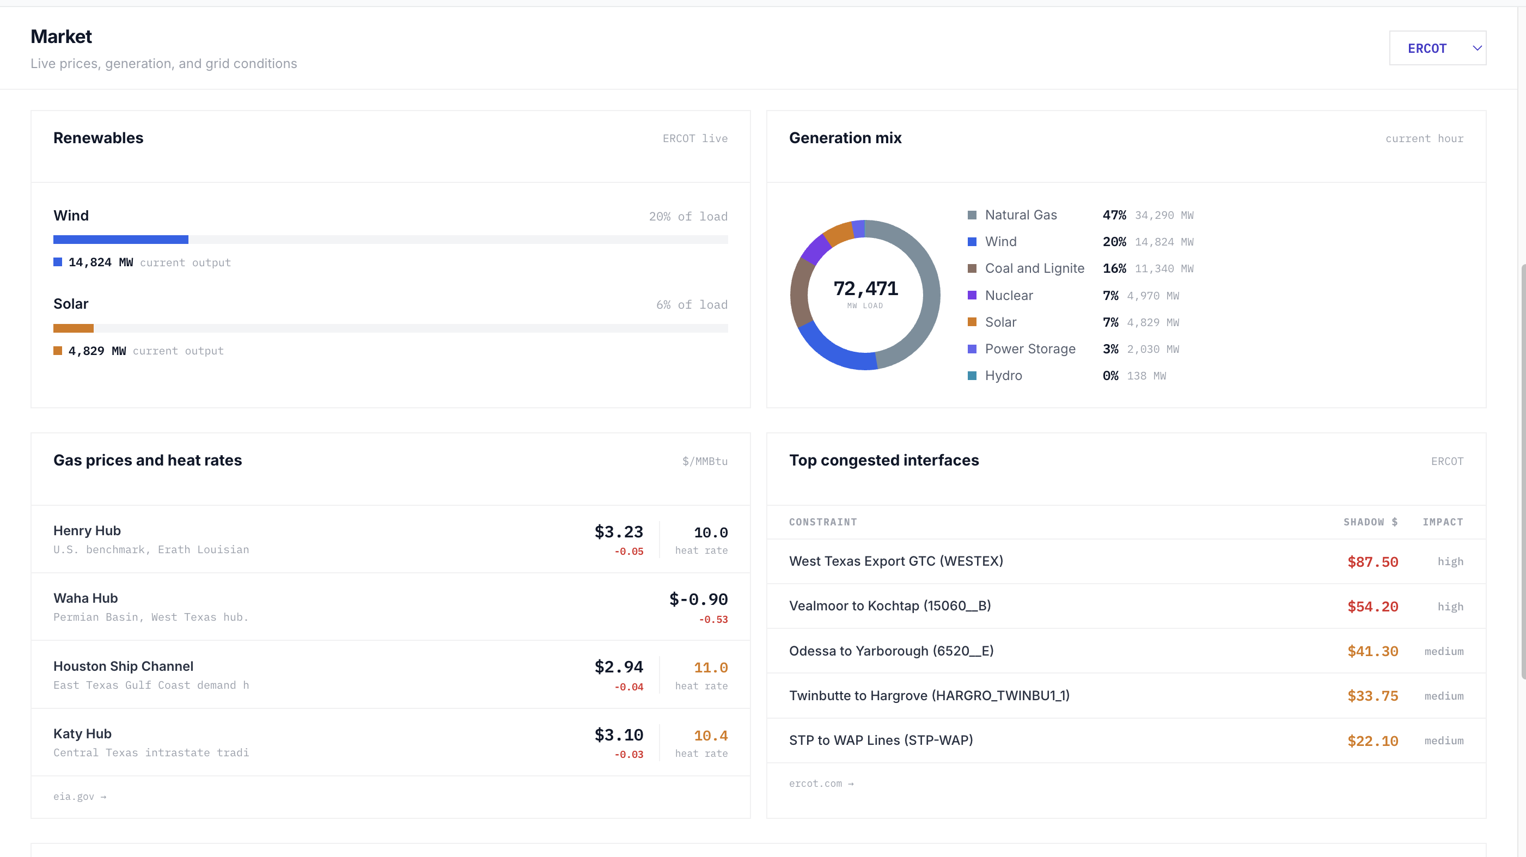The image size is (1526, 857).
Task: Click the '20% of load' wind label
Action: click(x=688, y=216)
